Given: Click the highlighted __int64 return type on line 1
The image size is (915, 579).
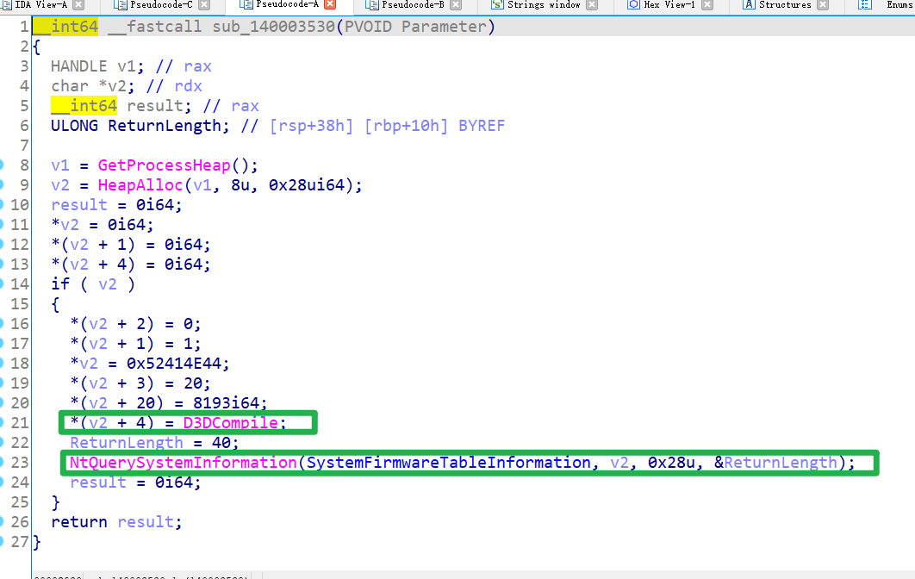Looking at the screenshot, I should click(65, 27).
